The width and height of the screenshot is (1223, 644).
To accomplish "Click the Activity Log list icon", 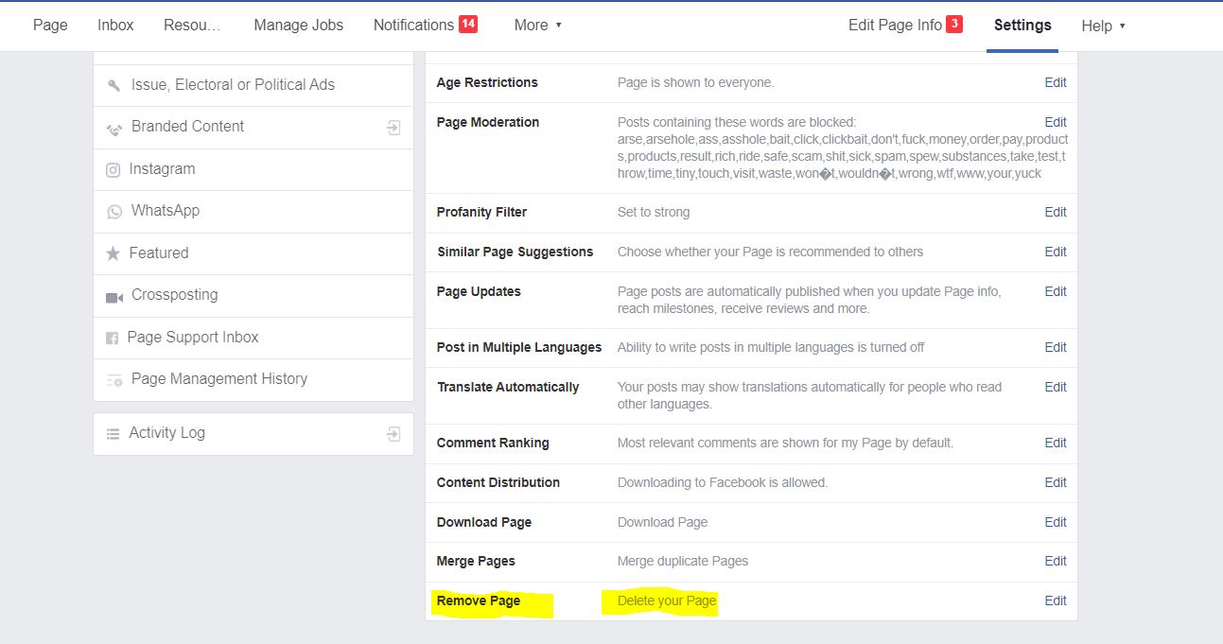I will [113, 433].
